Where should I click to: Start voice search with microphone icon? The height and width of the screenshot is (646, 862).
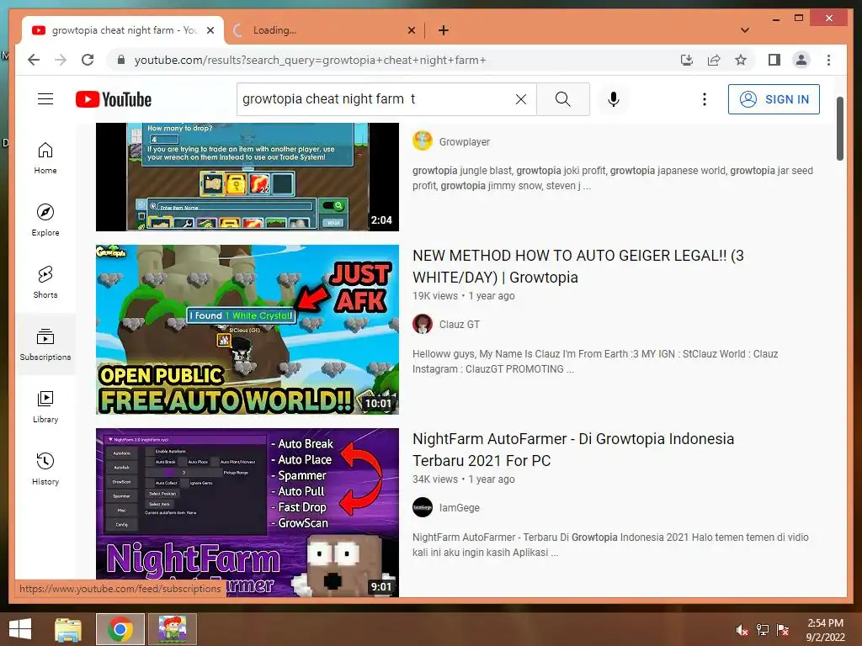click(x=614, y=99)
